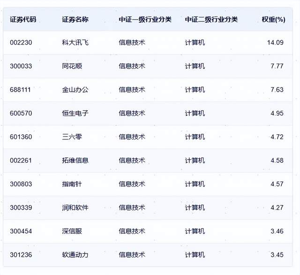The width and height of the screenshot is (300, 275).
Task: Click the 证券代码 column header
Action: tap(23, 20)
